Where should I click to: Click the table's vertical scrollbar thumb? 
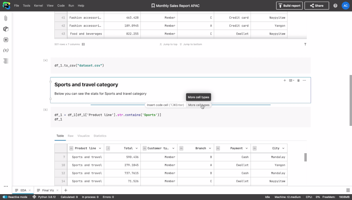305,157
